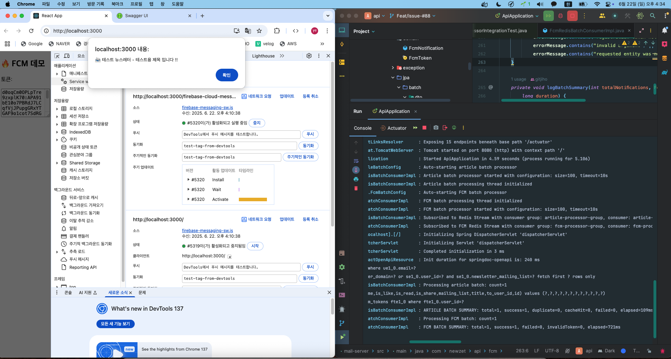
Task: Print console output with the printer icon
Action: 356,179
